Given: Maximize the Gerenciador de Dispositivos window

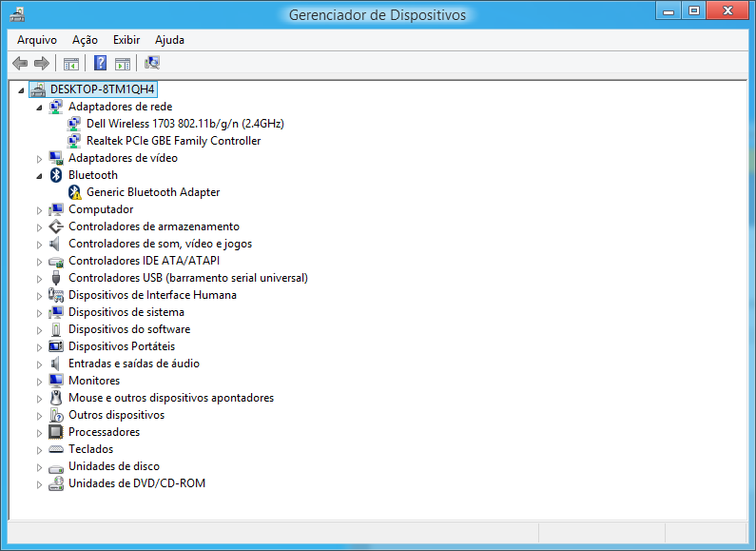Looking at the screenshot, I should (x=694, y=10).
